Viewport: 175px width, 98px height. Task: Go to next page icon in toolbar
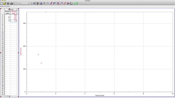point(31,3)
